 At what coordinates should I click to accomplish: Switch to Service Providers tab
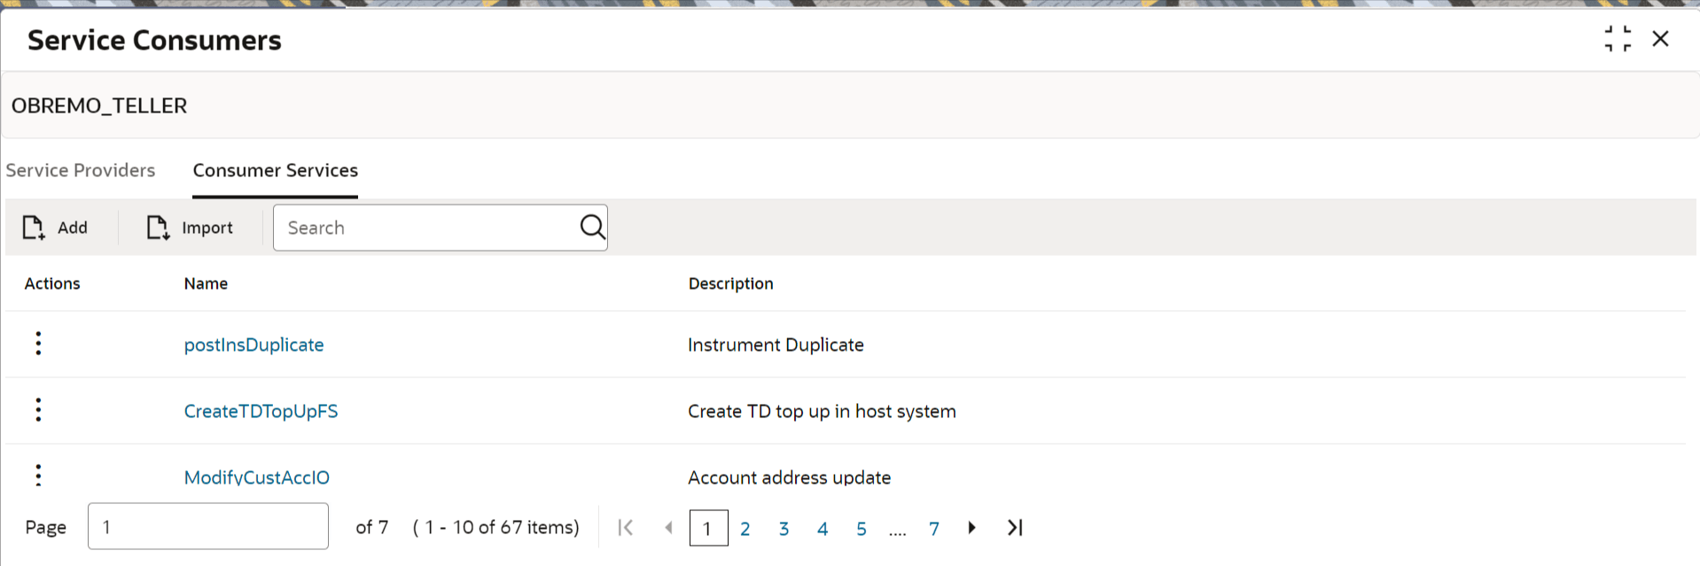coord(81,170)
